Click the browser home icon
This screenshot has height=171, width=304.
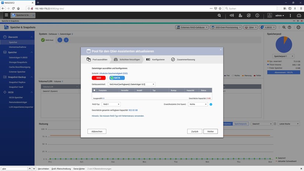click(x=18, y=8)
